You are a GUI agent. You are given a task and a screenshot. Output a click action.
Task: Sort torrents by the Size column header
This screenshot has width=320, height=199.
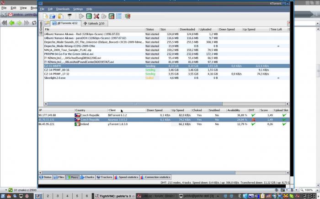coord(169,29)
